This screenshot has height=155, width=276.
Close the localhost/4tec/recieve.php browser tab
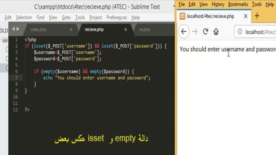click(x=246, y=16)
